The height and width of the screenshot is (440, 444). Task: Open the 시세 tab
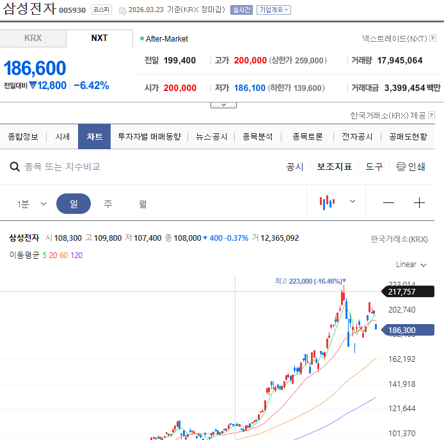click(62, 136)
